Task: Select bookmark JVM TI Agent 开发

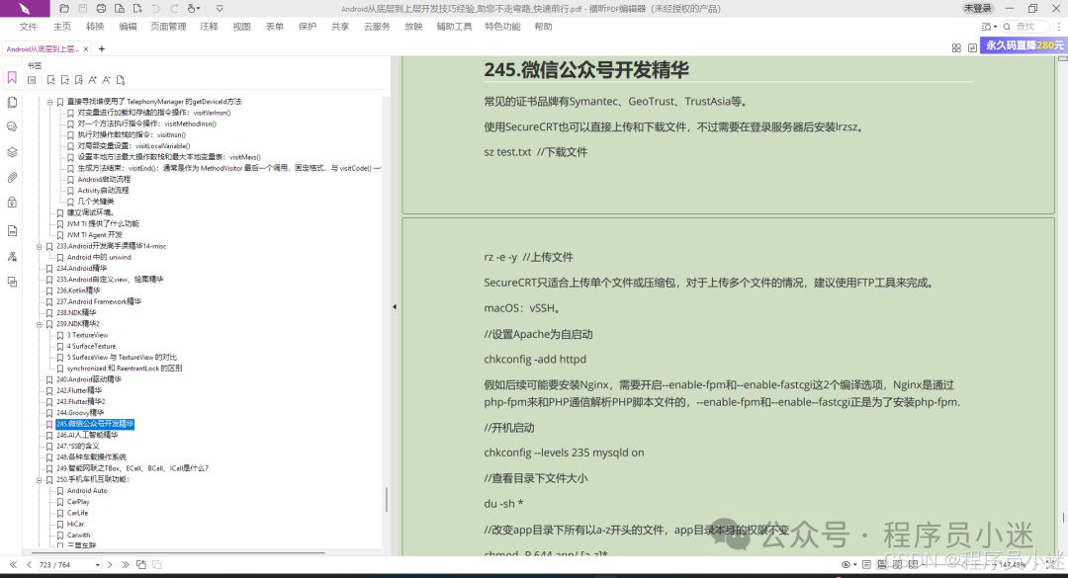Action: (x=95, y=235)
